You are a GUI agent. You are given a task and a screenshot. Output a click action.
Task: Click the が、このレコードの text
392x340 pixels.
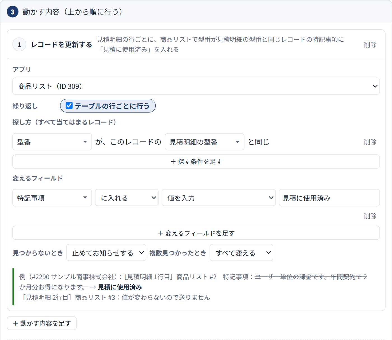pyautogui.click(x=128, y=142)
